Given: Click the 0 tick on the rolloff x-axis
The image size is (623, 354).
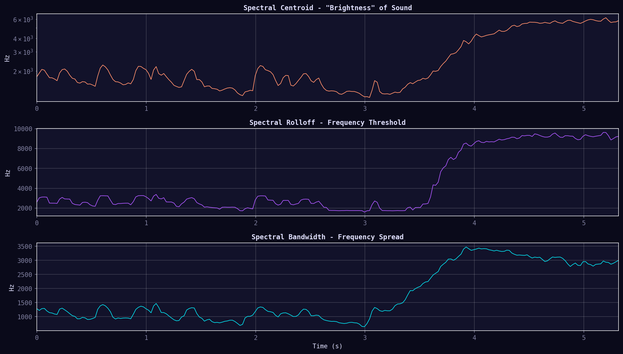Looking at the screenshot, I should coord(37,223).
